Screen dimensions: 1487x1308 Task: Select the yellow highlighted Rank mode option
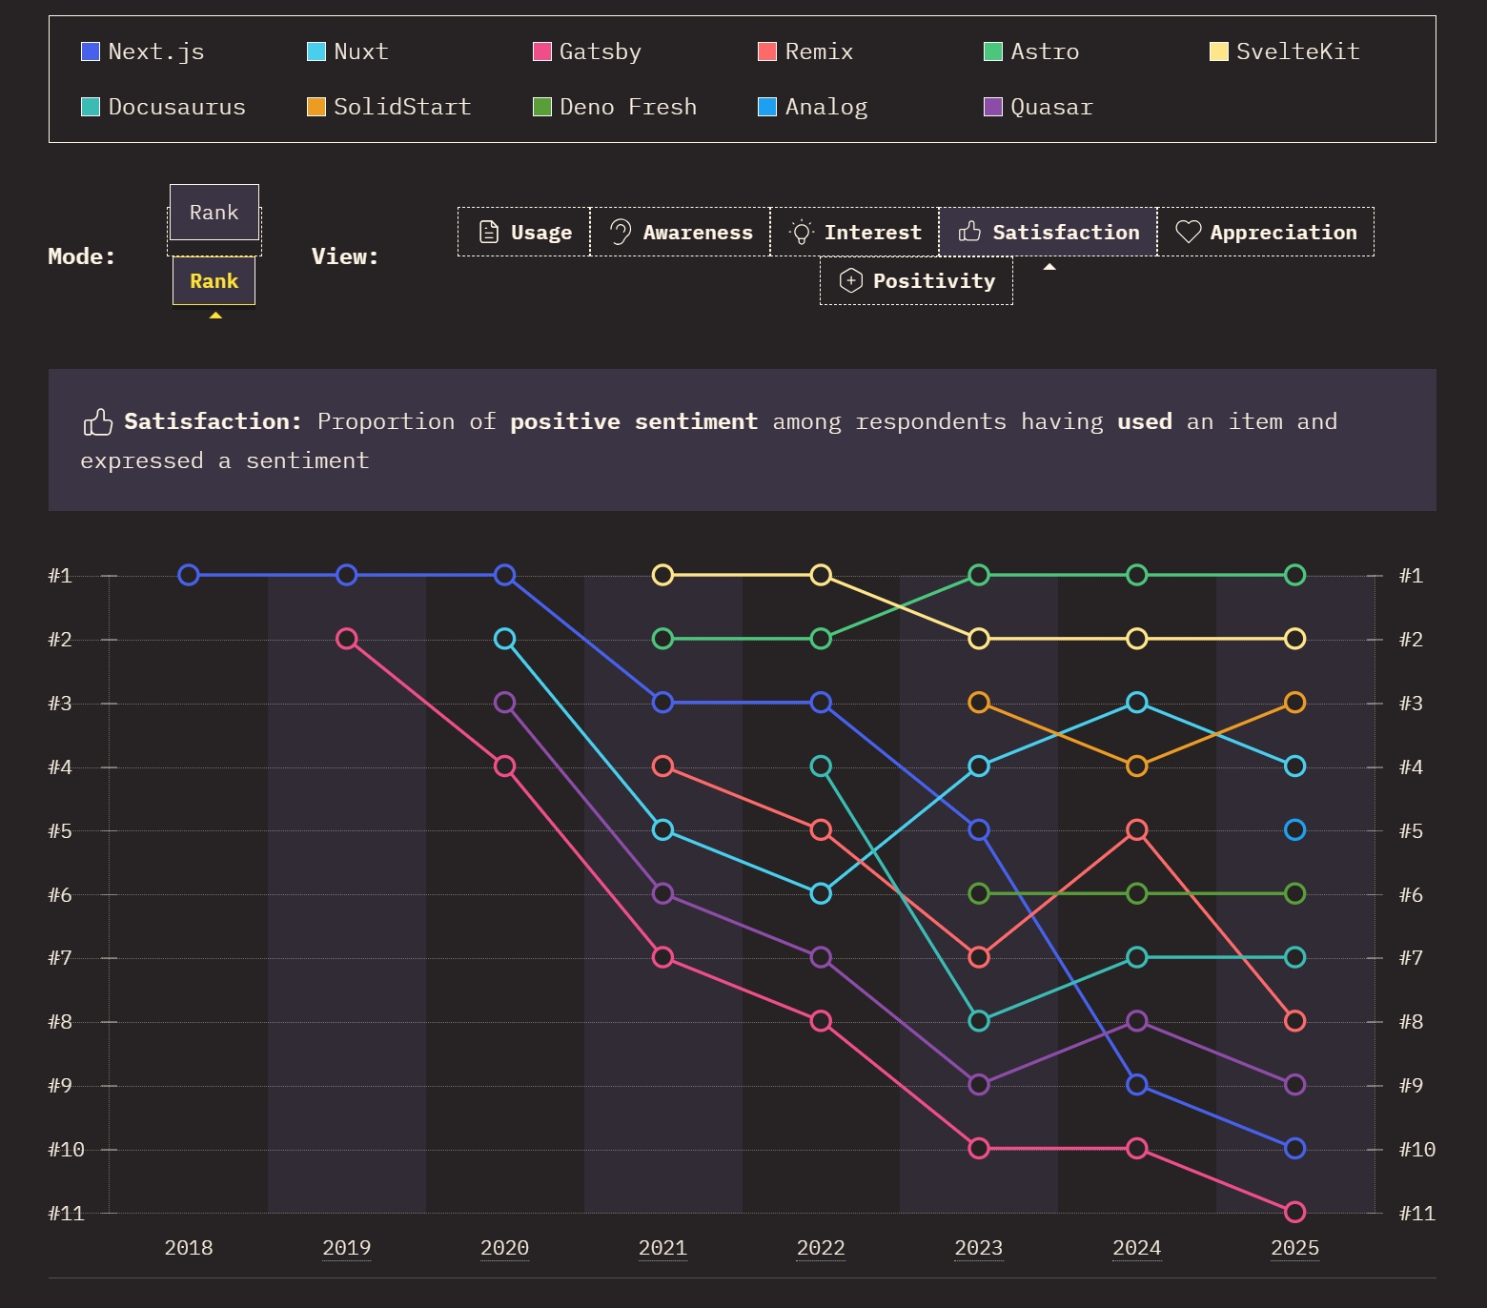coord(214,281)
